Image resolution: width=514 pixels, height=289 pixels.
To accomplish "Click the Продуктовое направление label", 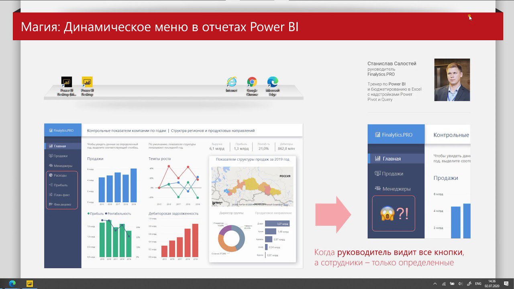I will click(273, 213).
